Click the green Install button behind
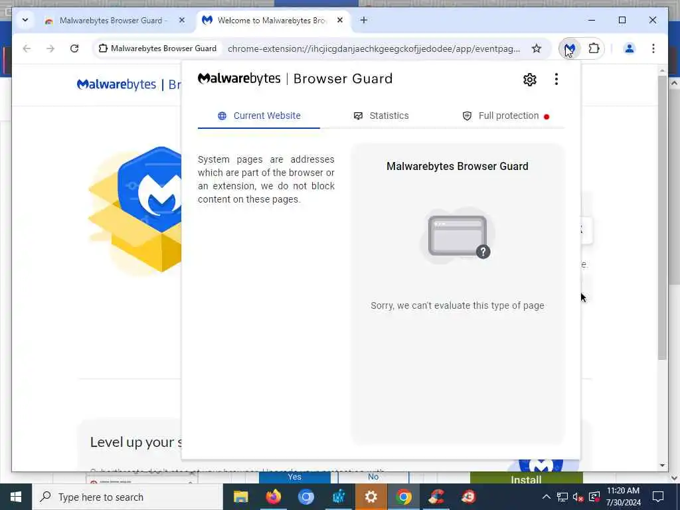 pyautogui.click(x=526, y=478)
